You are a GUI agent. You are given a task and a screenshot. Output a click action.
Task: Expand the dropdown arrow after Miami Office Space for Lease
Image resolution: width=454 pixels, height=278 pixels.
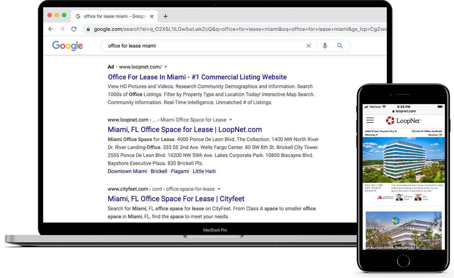click(x=230, y=120)
